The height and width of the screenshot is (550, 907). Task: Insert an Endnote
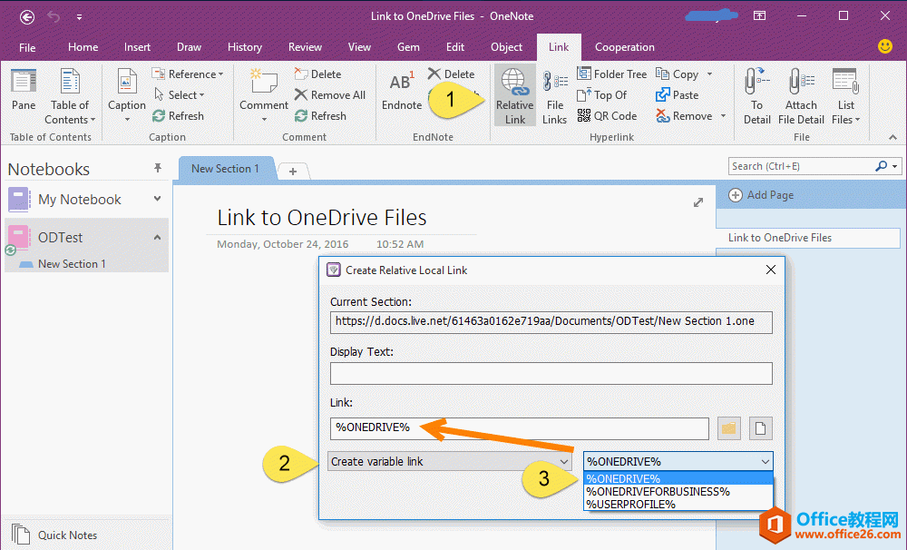(402, 92)
